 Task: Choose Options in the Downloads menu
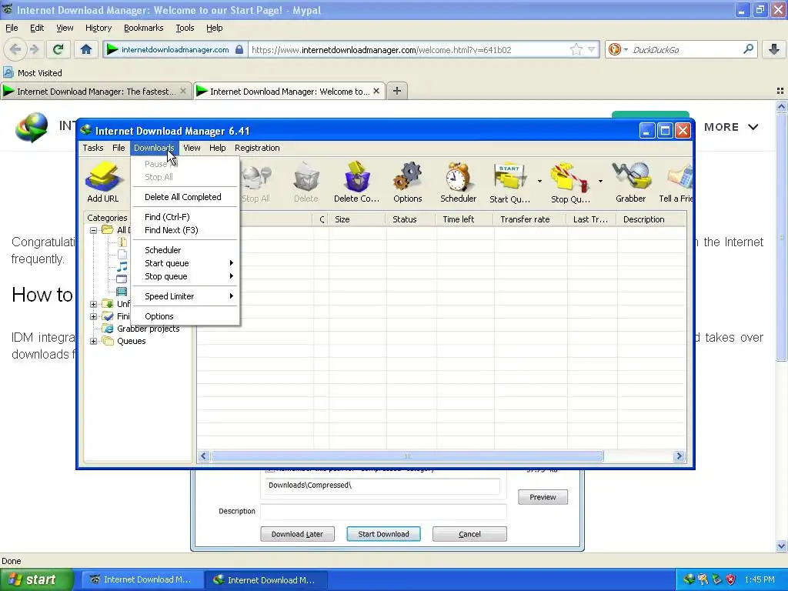[x=185, y=316]
